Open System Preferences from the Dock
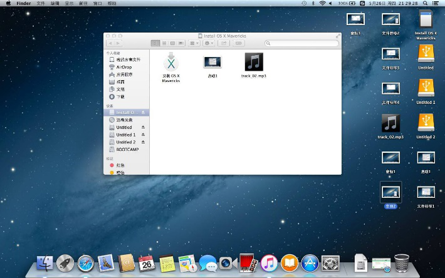 coord(330,263)
